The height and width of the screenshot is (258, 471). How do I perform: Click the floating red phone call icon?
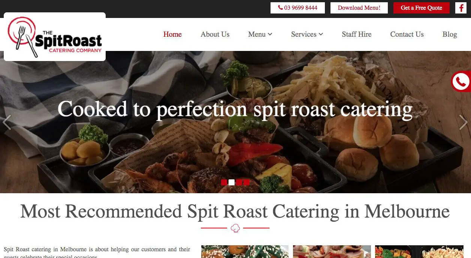(x=461, y=81)
